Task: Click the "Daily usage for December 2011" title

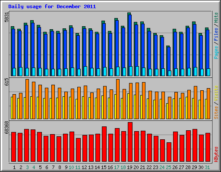Action: (x=52, y=6)
